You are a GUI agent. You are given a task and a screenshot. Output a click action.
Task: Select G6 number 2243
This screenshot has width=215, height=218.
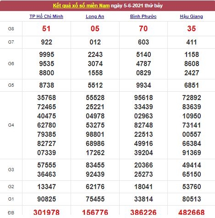(95, 55)
